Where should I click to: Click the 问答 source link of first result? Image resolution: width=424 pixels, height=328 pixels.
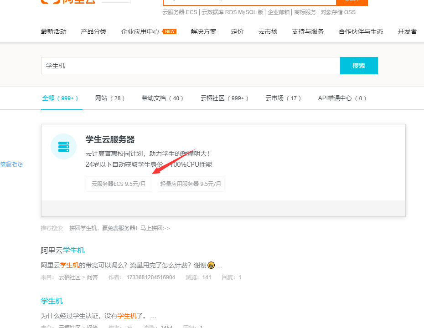click(x=92, y=277)
